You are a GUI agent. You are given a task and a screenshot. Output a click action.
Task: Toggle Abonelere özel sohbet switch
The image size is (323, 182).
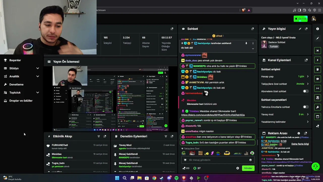[x=306, y=91]
